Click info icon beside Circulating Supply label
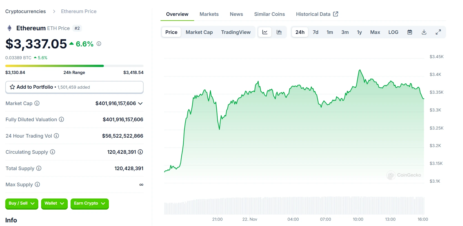Screen dimensions: 463x226 click(52, 152)
